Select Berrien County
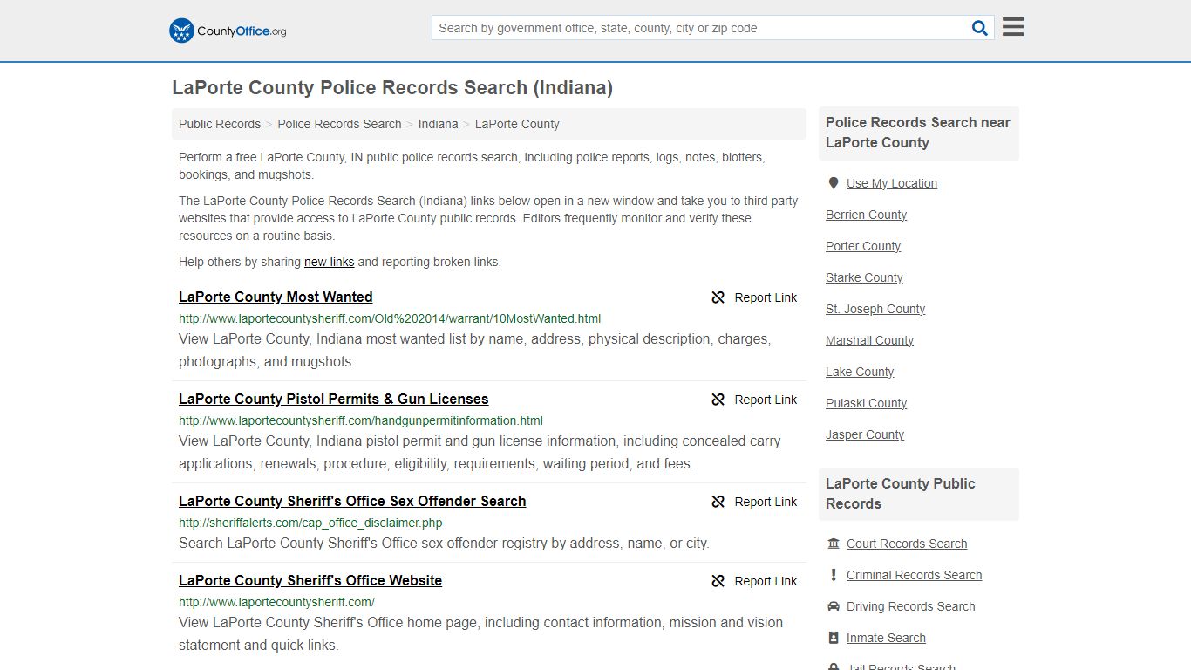Screen dimensions: 1191x670 pyautogui.click(x=866, y=215)
